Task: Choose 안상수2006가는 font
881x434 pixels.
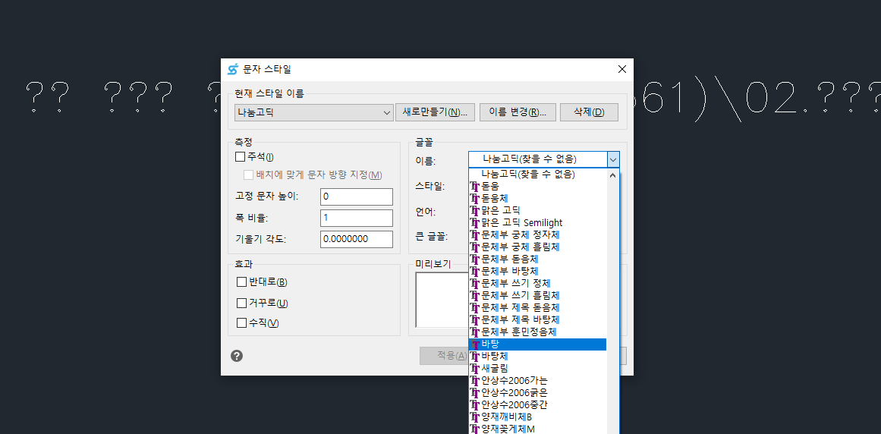Action: [x=538, y=381]
